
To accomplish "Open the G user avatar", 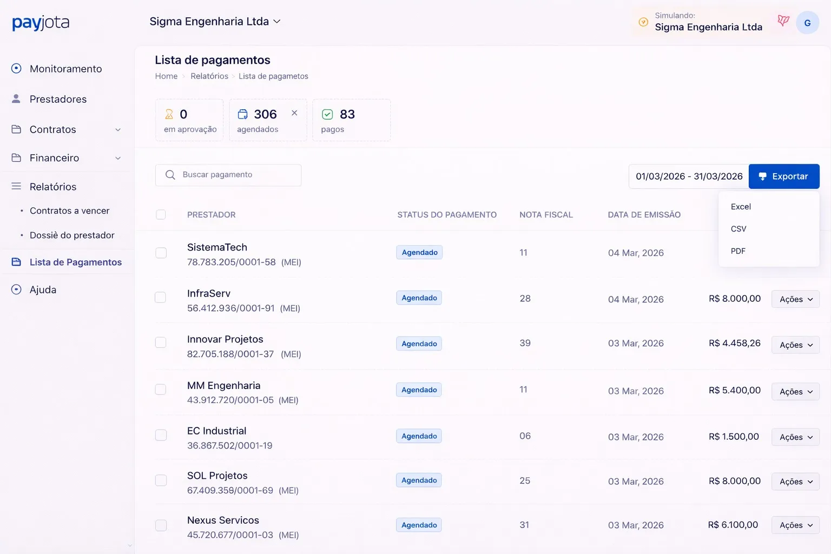I will (807, 23).
